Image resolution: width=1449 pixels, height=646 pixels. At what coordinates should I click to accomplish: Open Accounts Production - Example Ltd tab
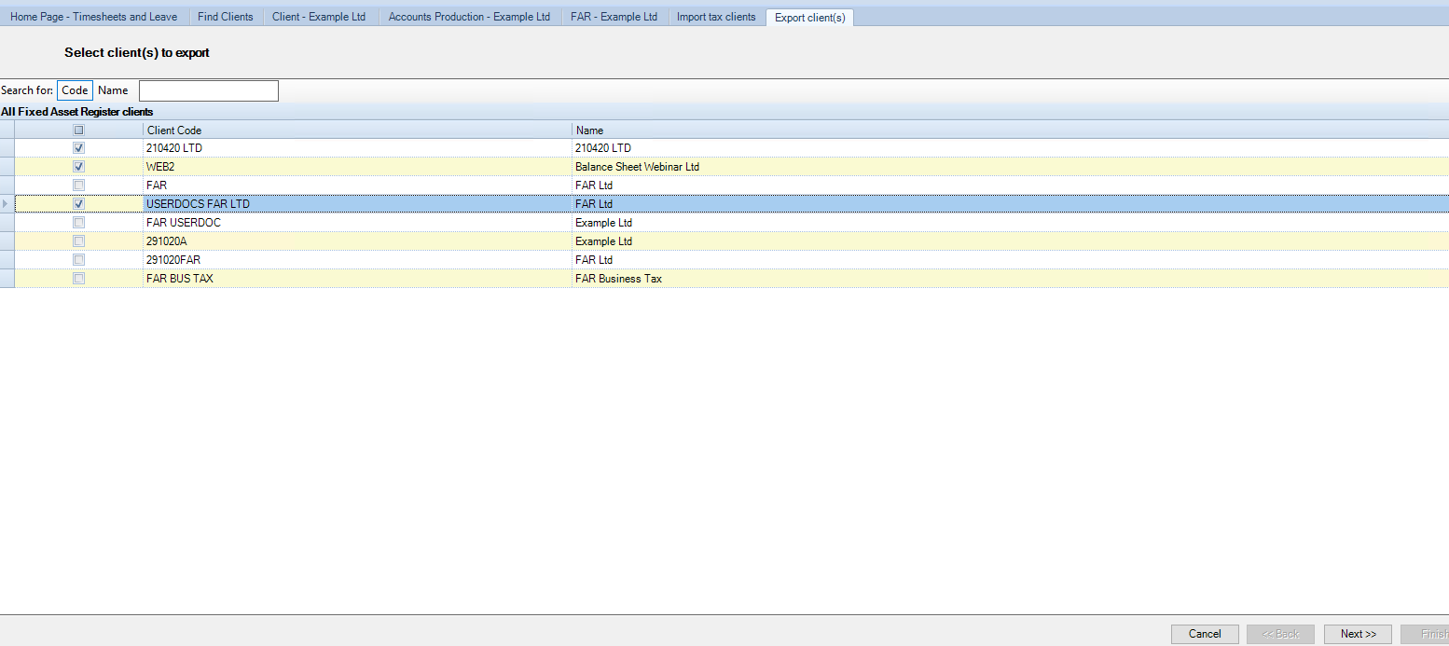(x=469, y=17)
